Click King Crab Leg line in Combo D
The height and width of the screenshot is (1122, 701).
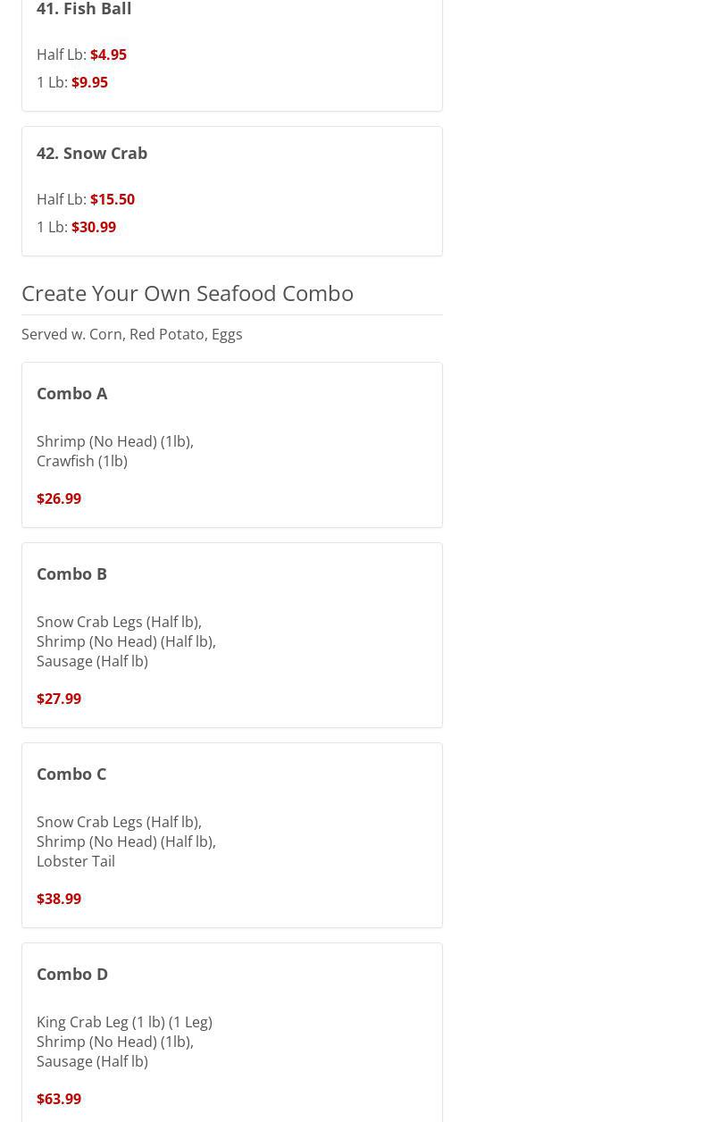pos(124,1022)
